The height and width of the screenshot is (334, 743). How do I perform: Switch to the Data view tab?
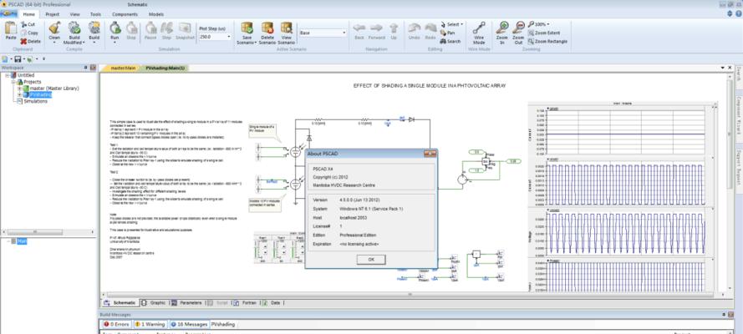click(272, 303)
